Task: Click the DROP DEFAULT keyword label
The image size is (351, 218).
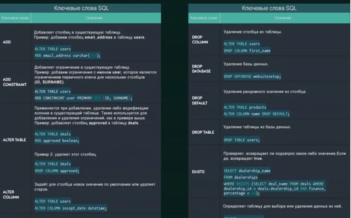Action: (x=199, y=100)
